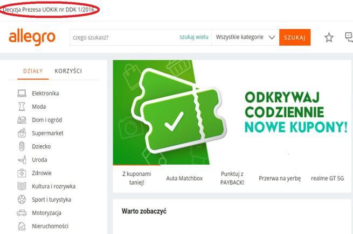The image size is (353, 234).
Task: Open the Nieruchomości category link
Action: [x=50, y=226]
